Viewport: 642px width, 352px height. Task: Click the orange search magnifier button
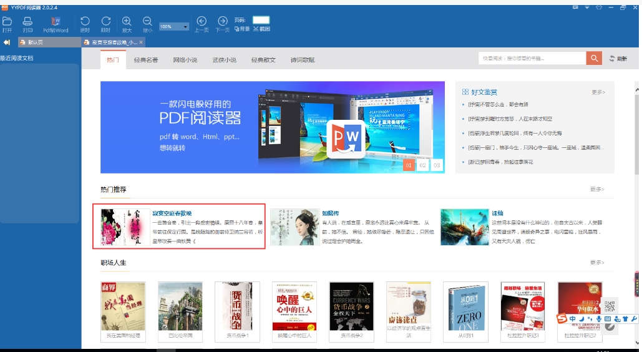(594, 58)
